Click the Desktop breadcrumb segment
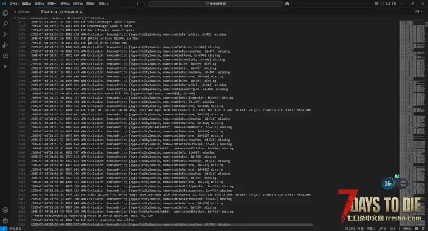 tap(57, 18)
